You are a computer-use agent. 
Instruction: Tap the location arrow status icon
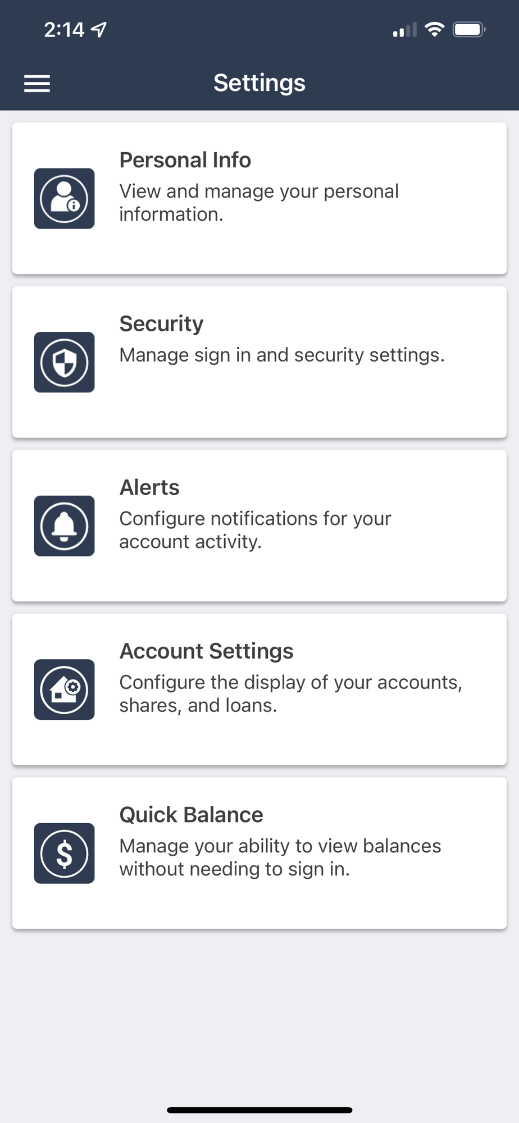[x=99, y=30]
